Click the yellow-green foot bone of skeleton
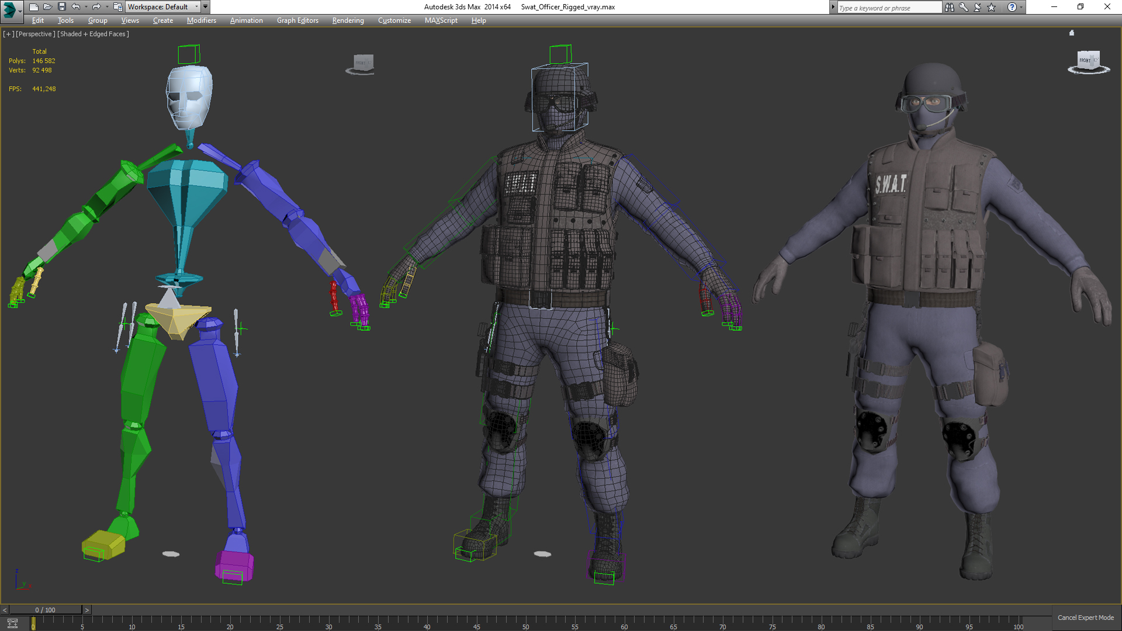1122x631 pixels. [103, 546]
